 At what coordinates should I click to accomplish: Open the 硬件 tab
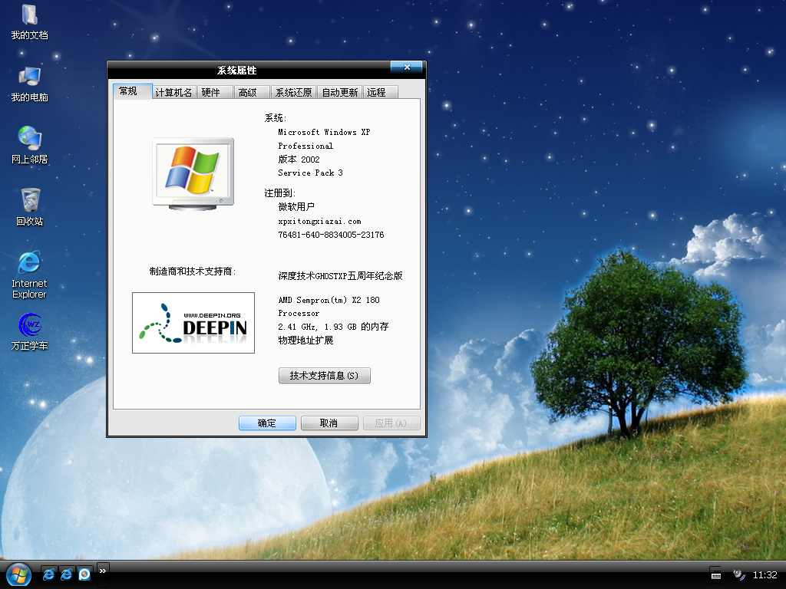click(211, 92)
